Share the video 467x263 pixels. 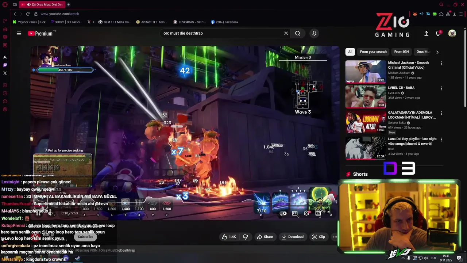265,237
